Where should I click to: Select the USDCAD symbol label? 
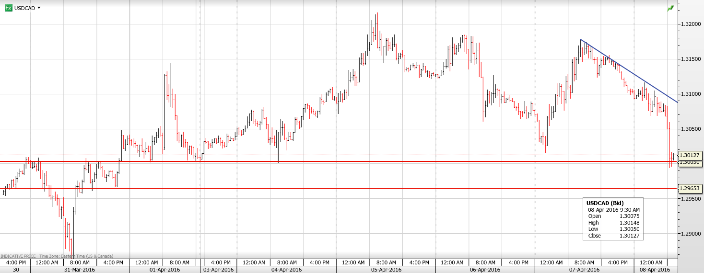[x=24, y=8]
